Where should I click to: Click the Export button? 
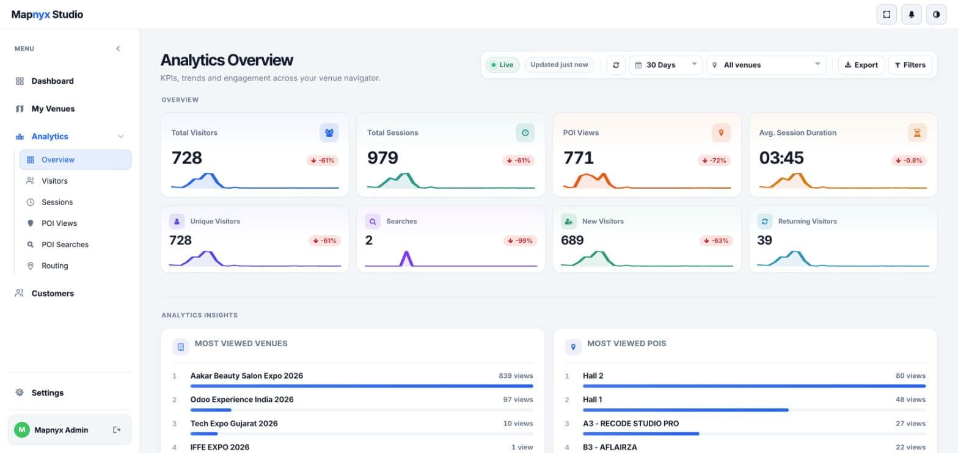click(861, 65)
